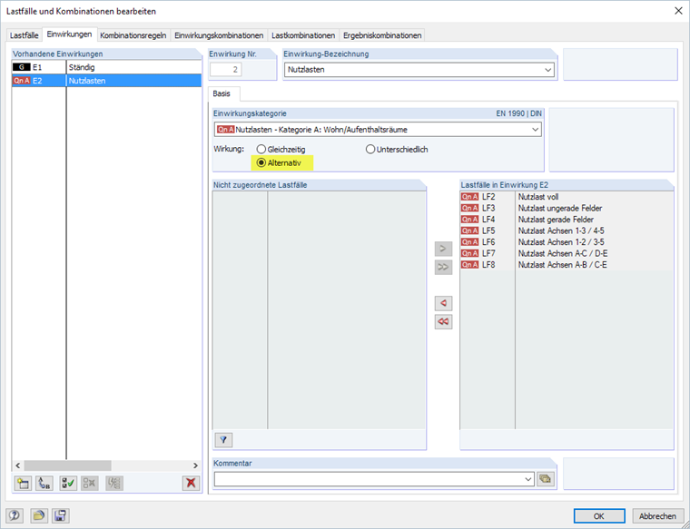This screenshot has width=690, height=529.
Task: Open the Kombinationsregeln tab
Action: tap(133, 35)
